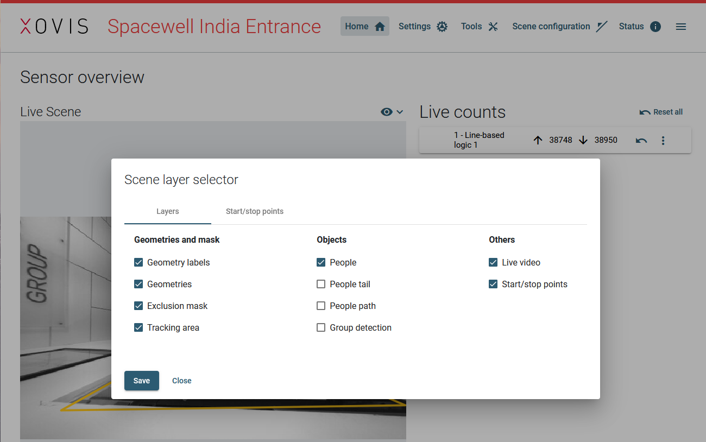Open the Settings menu
The image size is (706, 442).
423,26
